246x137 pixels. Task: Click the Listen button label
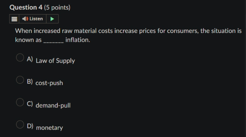pos(36,19)
